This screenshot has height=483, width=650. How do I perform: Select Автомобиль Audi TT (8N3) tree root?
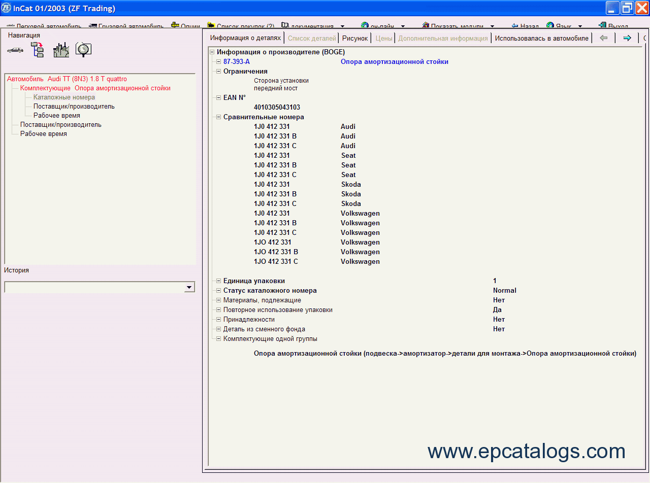pos(67,79)
